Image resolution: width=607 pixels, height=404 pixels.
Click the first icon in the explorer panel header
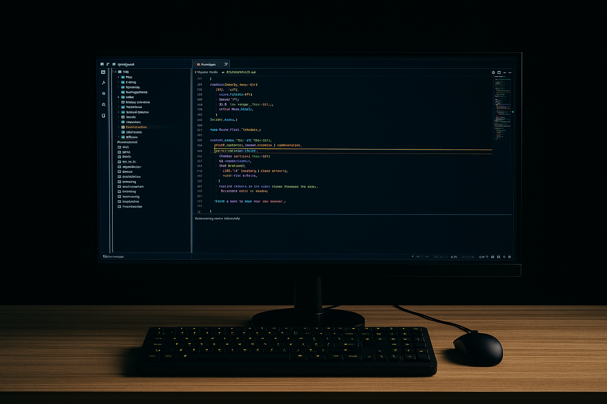pos(102,64)
